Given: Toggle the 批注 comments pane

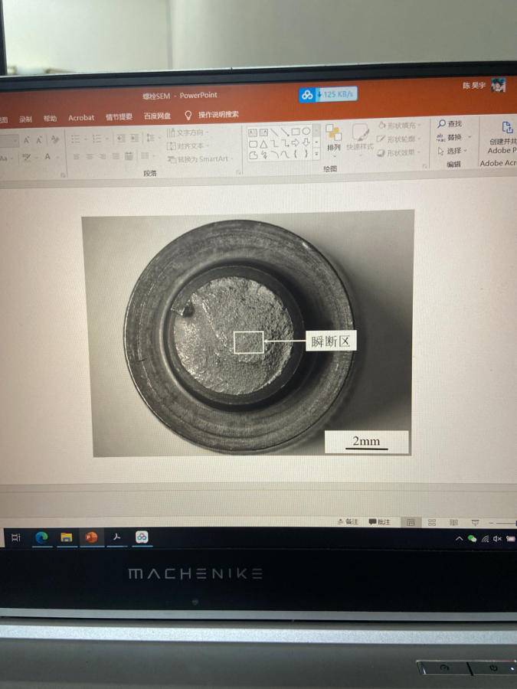Looking at the screenshot, I should pyautogui.click(x=379, y=522).
